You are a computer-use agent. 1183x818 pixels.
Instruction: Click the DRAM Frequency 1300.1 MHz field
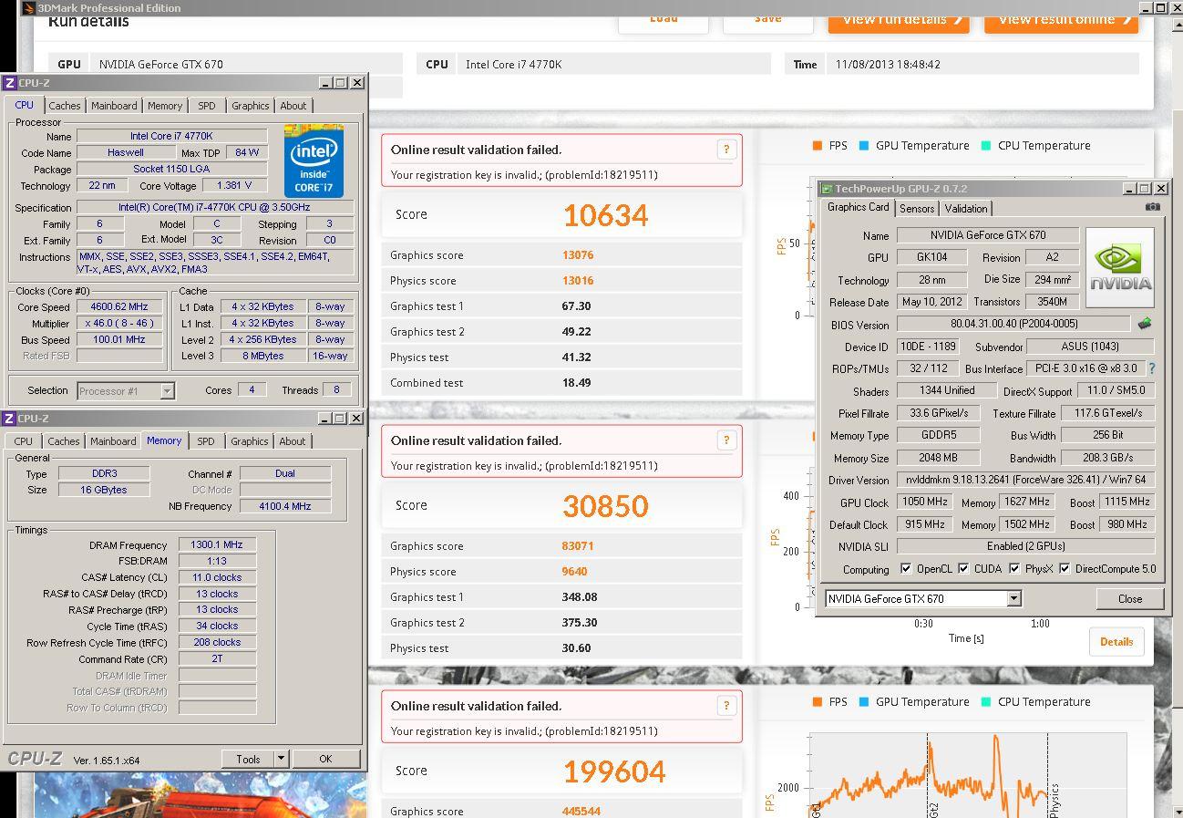(x=217, y=544)
